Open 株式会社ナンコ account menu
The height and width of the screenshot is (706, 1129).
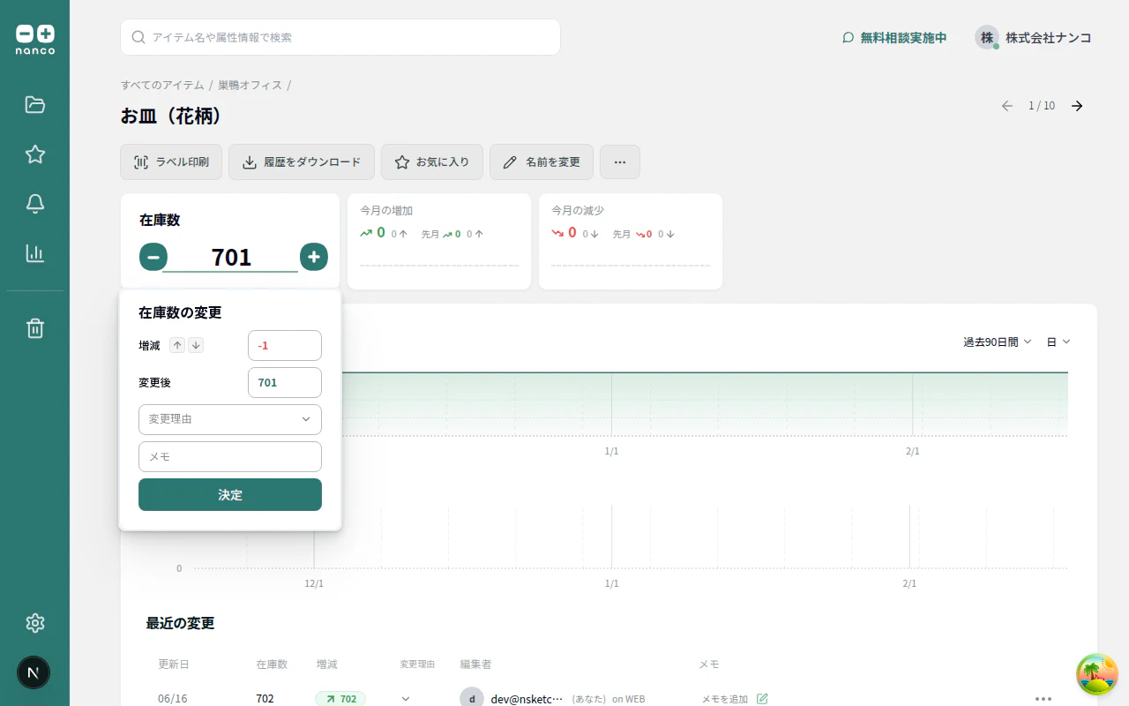(x=1033, y=38)
